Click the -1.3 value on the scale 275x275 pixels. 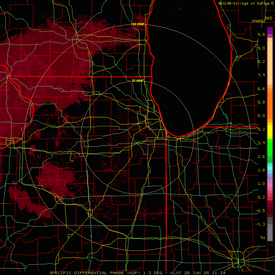[260, 224]
